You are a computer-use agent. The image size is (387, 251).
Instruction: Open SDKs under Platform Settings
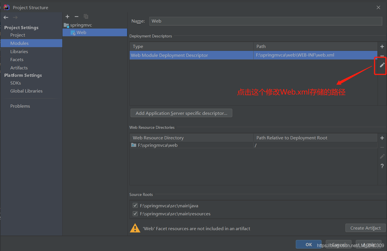[x=15, y=83]
